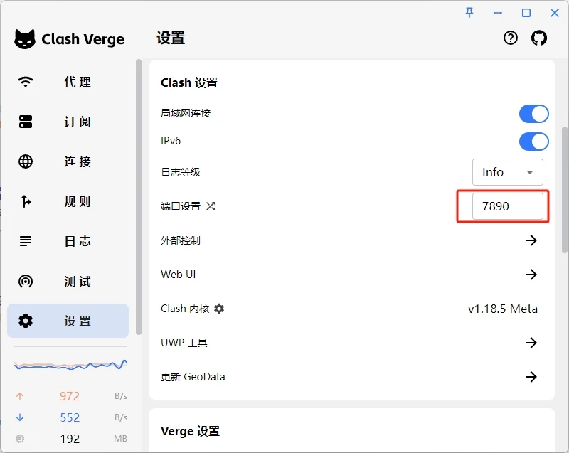The height and width of the screenshot is (453, 569).
Task: Turn off the IPv6 switch
Action: (533, 141)
